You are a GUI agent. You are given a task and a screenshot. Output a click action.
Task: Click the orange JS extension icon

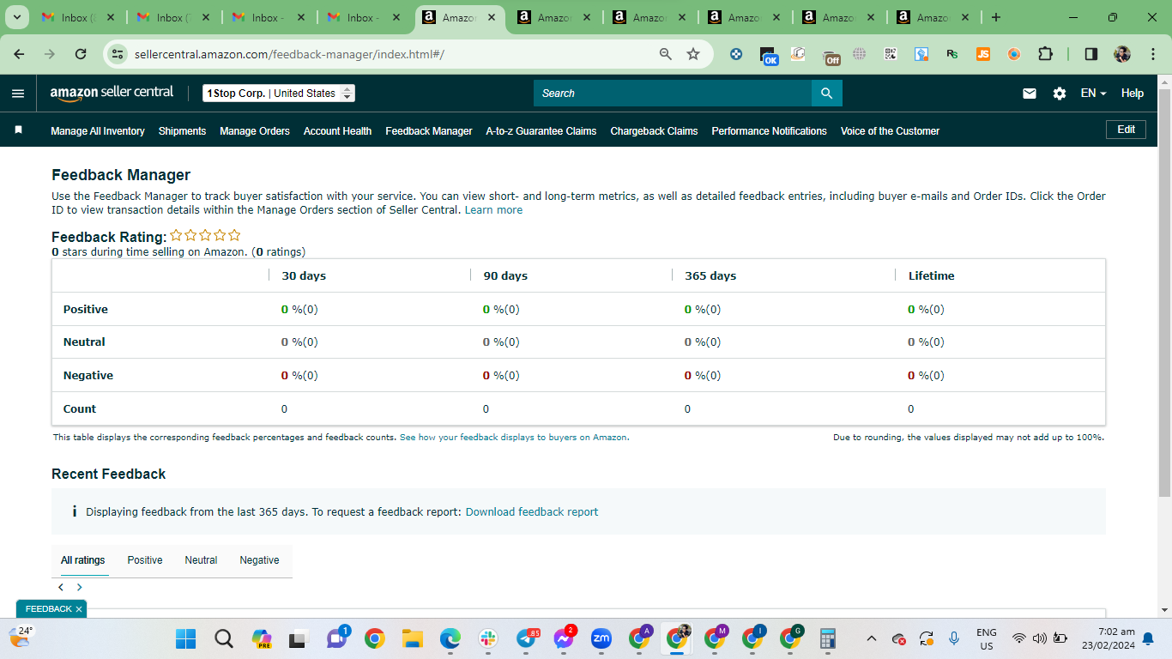point(983,54)
